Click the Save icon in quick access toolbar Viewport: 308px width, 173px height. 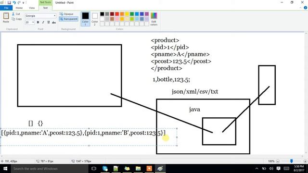click(x=9, y=3)
